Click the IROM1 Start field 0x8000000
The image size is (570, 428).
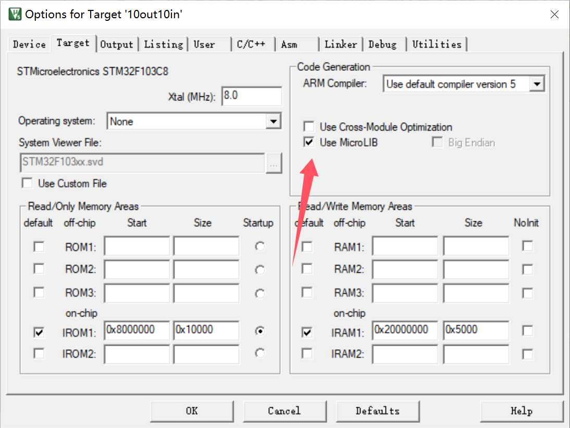pyautogui.click(x=137, y=330)
